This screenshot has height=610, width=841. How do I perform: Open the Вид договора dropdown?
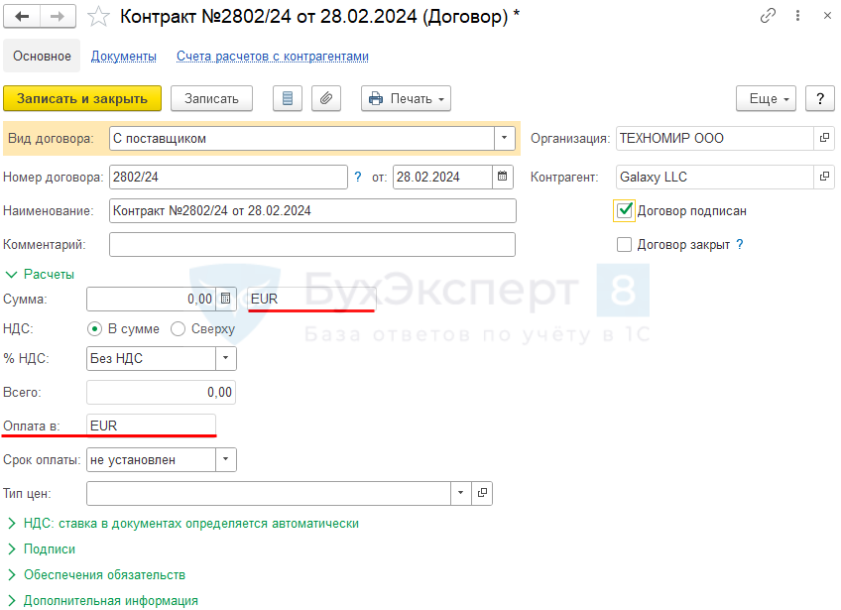(x=505, y=139)
